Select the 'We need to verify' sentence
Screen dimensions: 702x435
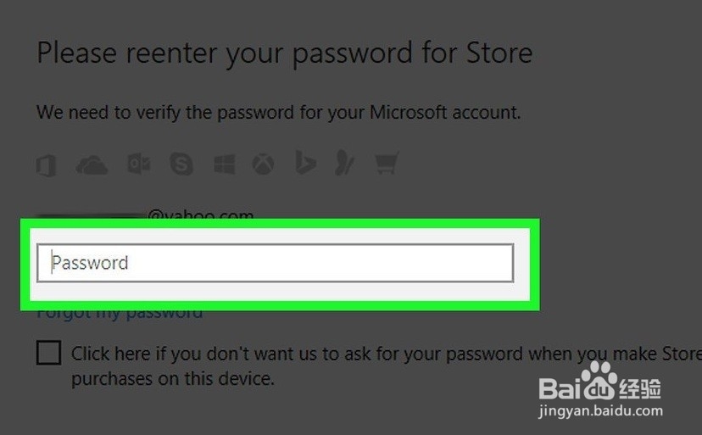(x=278, y=113)
